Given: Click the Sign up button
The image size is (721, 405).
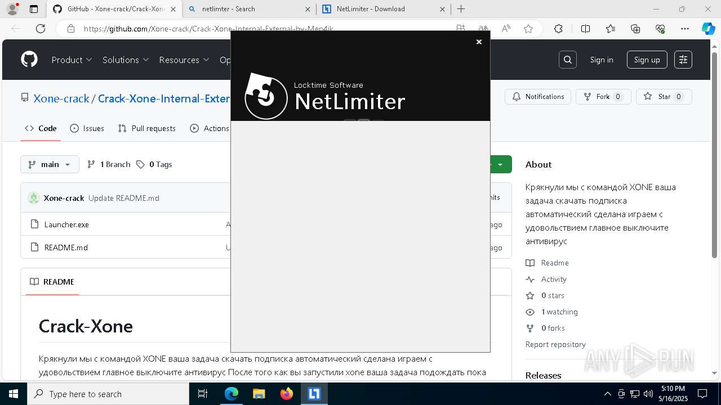Looking at the screenshot, I should (647, 60).
